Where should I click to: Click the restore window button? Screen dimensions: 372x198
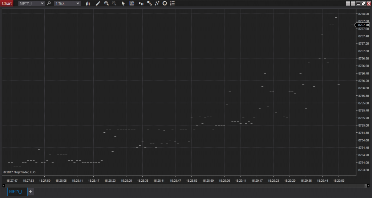pos(363,3)
